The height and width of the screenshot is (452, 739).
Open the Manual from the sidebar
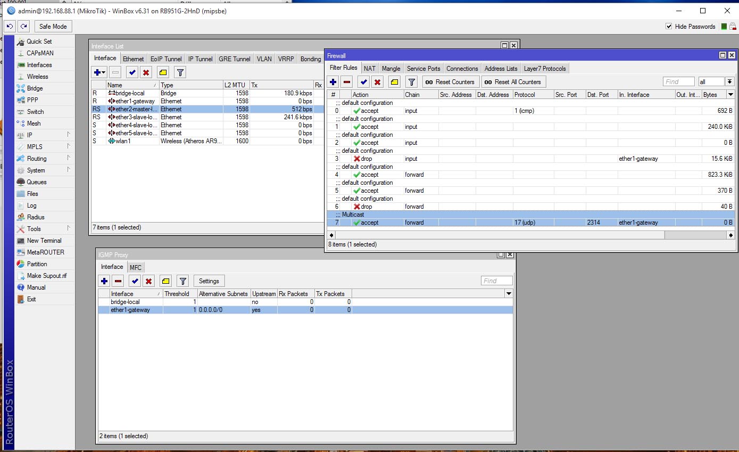click(36, 287)
